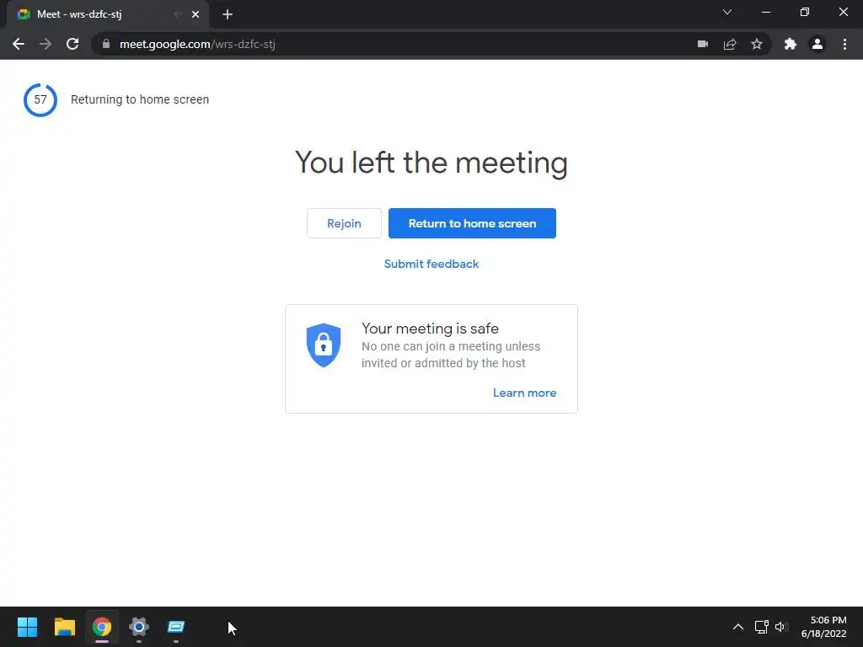The image size is (863, 647).
Task: Go back with browser back arrow
Action: point(19,44)
